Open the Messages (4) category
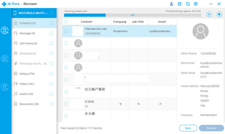This screenshot has width=225, height=134. [x=27, y=33]
